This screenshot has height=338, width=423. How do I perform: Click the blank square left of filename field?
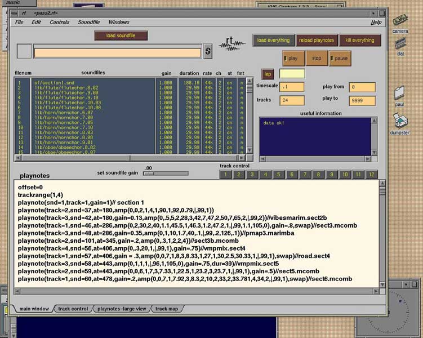pos(24,51)
